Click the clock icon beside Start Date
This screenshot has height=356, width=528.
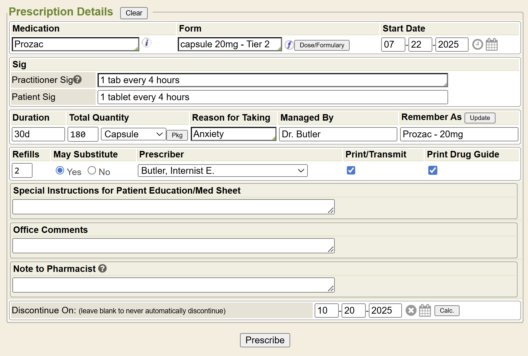pyautogui.click(x=478, y=45)
